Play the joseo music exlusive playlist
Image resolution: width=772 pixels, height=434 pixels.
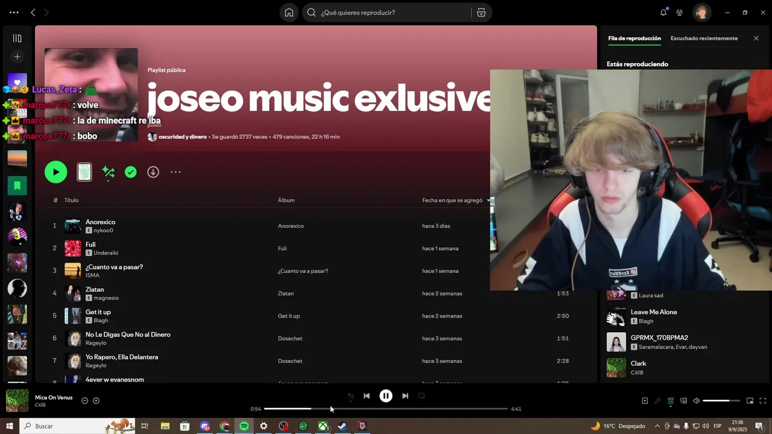click(x=55, y=172)
